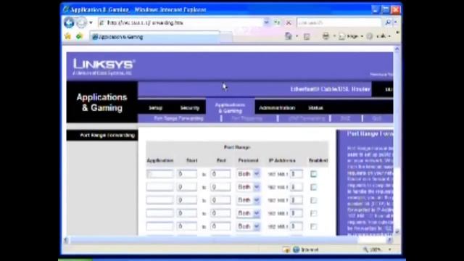
Task: Go to the Port Triggering sub-tab
Action: 246,118
